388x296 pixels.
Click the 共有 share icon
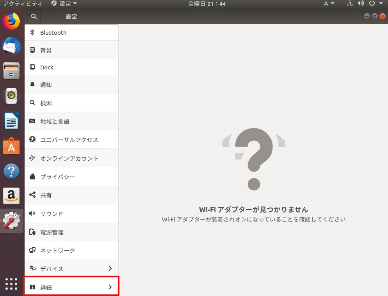pos(32,195)
